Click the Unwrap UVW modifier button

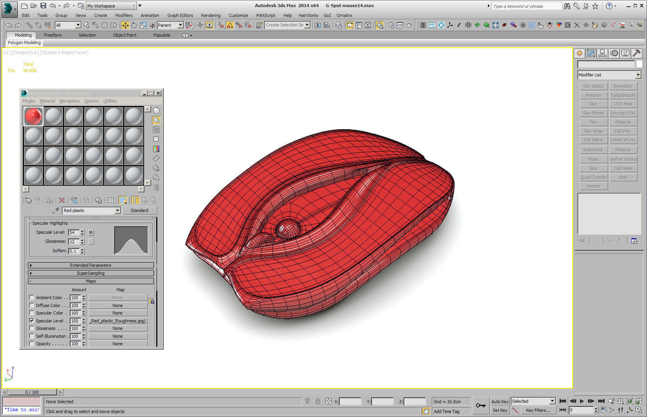tap(623, 113)
